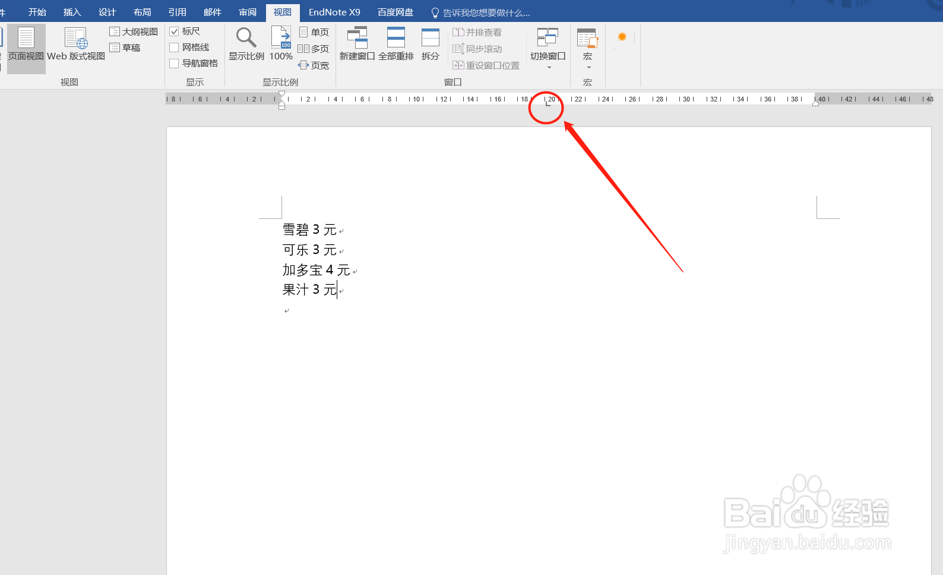Open the 设计 (Design) tab
The width and height of the screenshot is (943, 575).
click(x=107, y=12)
